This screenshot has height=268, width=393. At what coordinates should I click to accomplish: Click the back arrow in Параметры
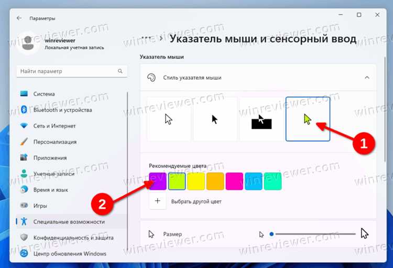19,18
